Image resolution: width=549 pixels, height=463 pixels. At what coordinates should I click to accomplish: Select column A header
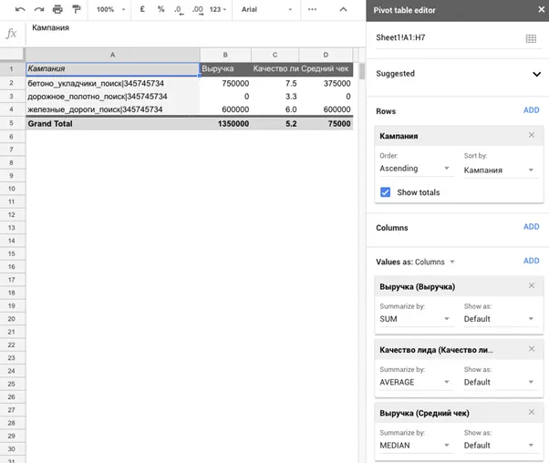(x=112, y=55)
